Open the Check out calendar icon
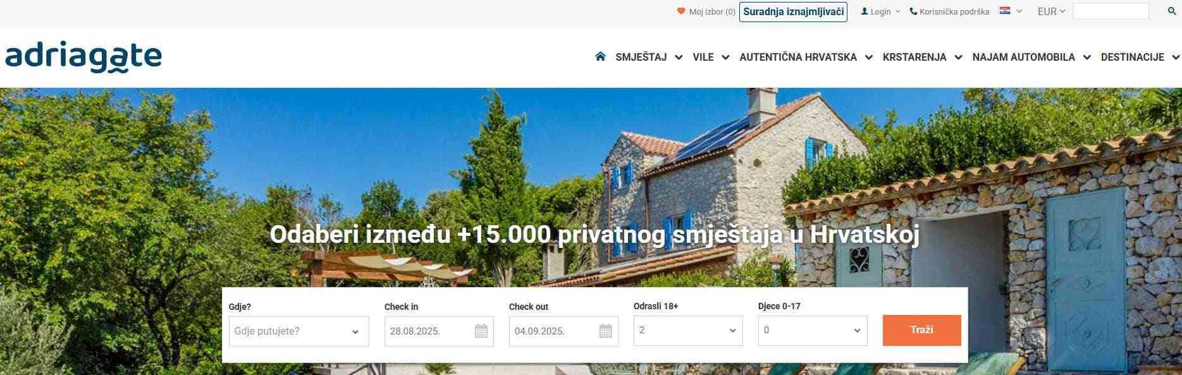 pos(606,331)
